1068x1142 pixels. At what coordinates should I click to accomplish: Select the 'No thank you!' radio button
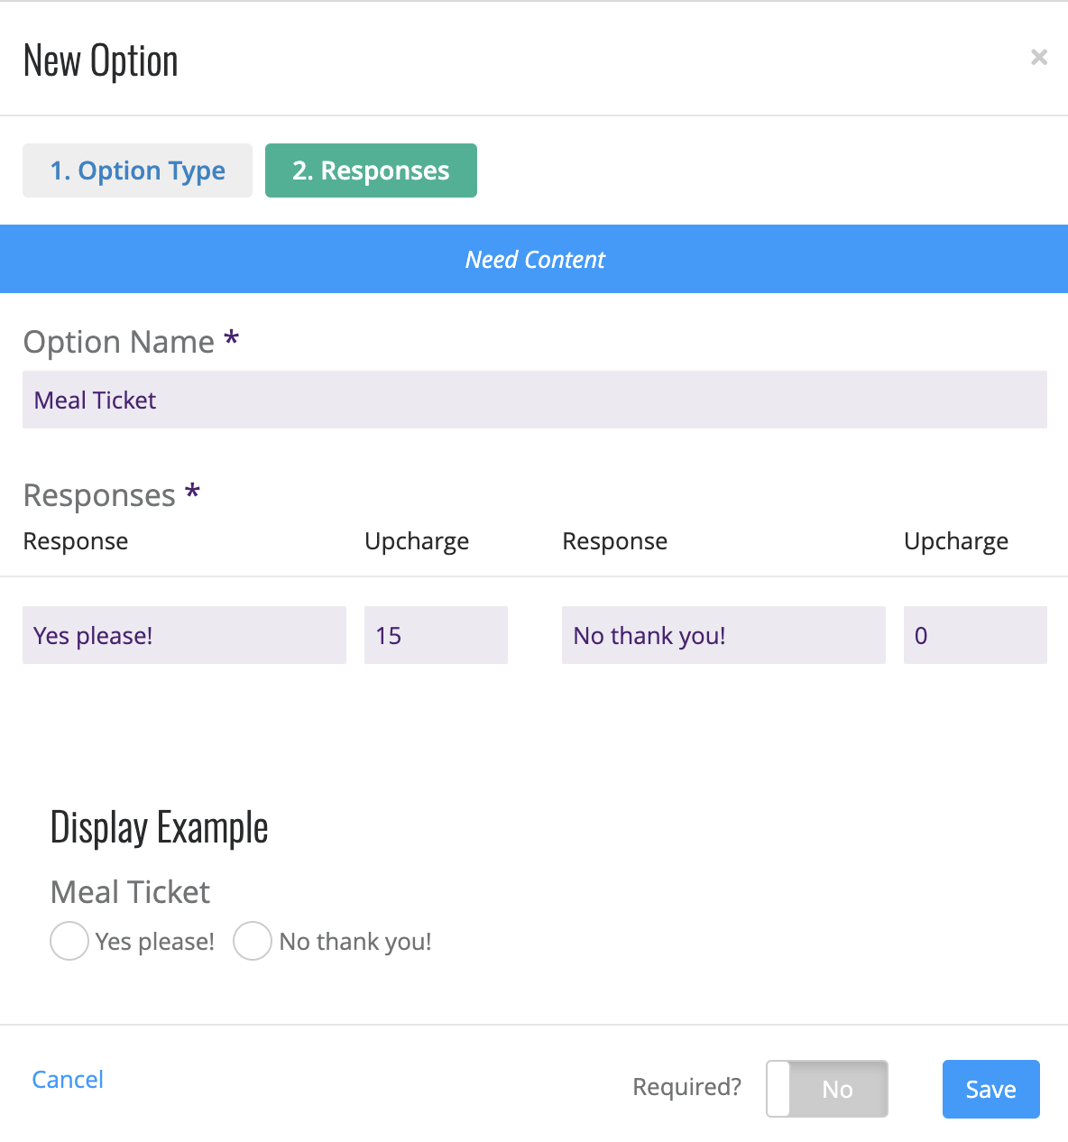coord(253,941)
